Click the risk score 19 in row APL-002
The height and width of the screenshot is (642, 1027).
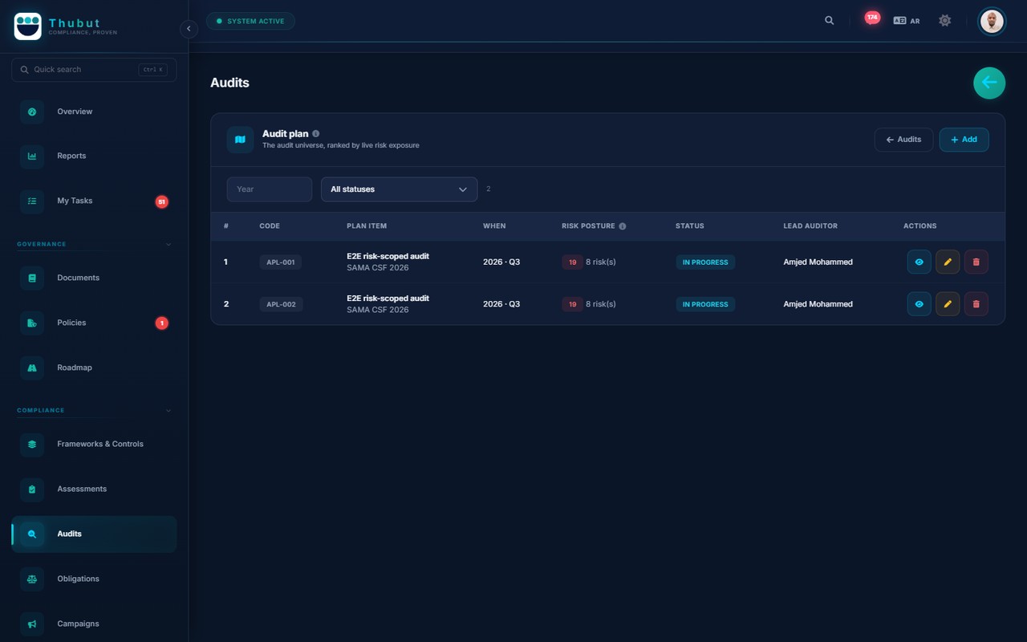coord(572,304)
